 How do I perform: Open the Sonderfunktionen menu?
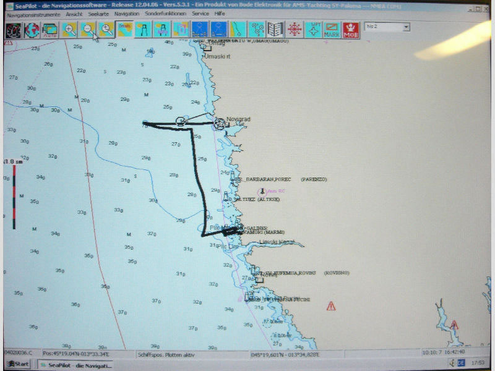[x=165, y=14]
